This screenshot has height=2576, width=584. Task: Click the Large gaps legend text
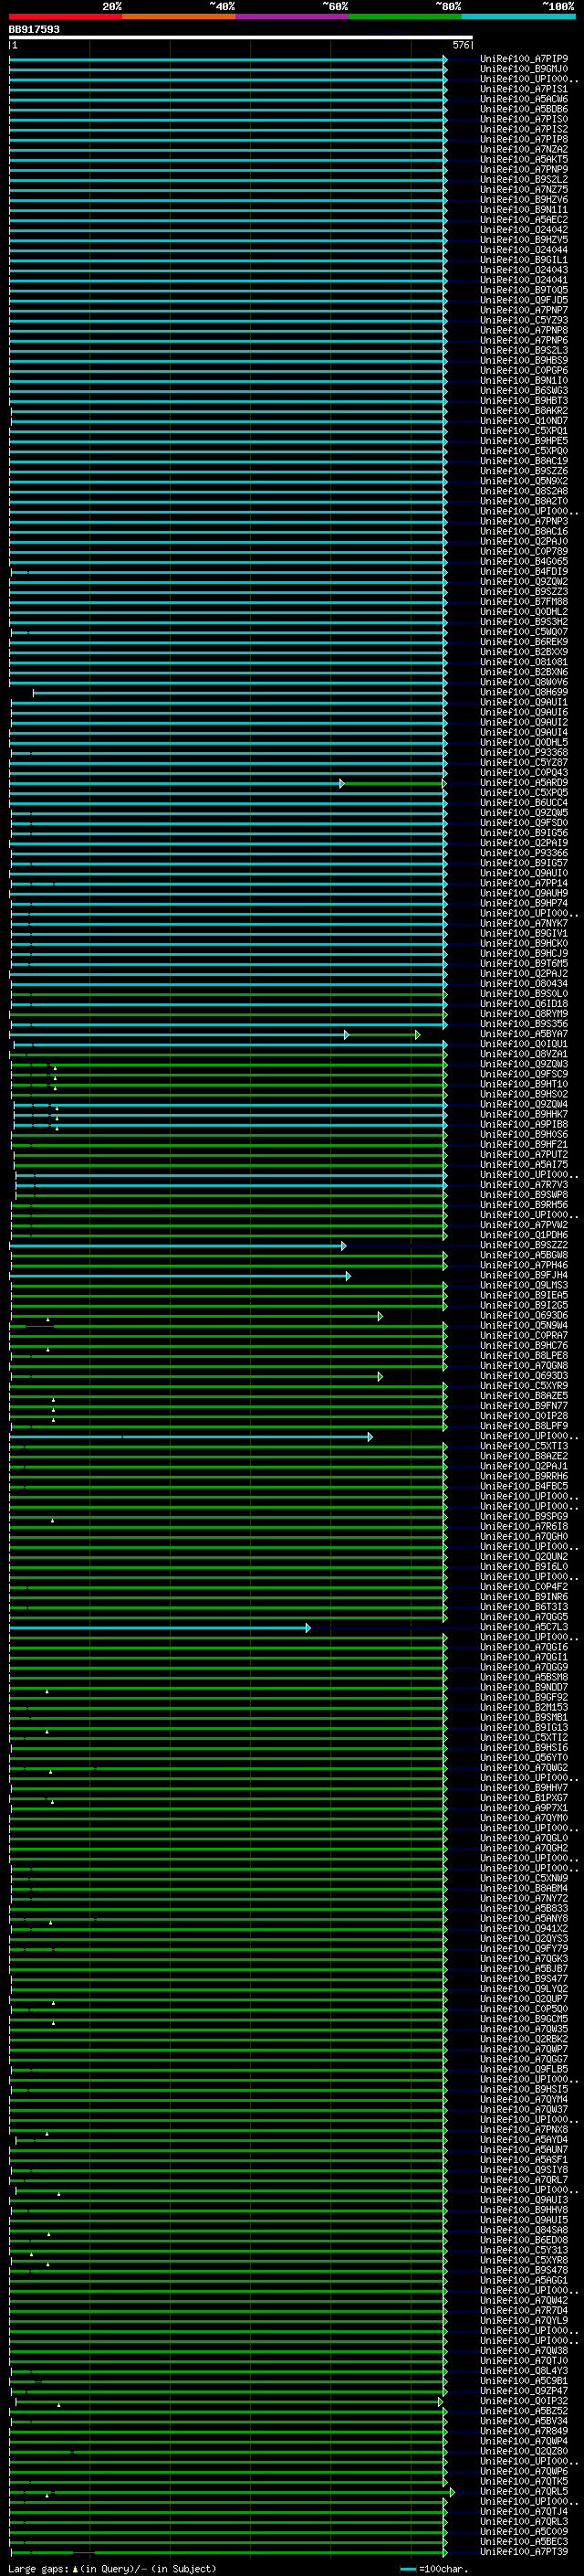tap(112, 2568)
